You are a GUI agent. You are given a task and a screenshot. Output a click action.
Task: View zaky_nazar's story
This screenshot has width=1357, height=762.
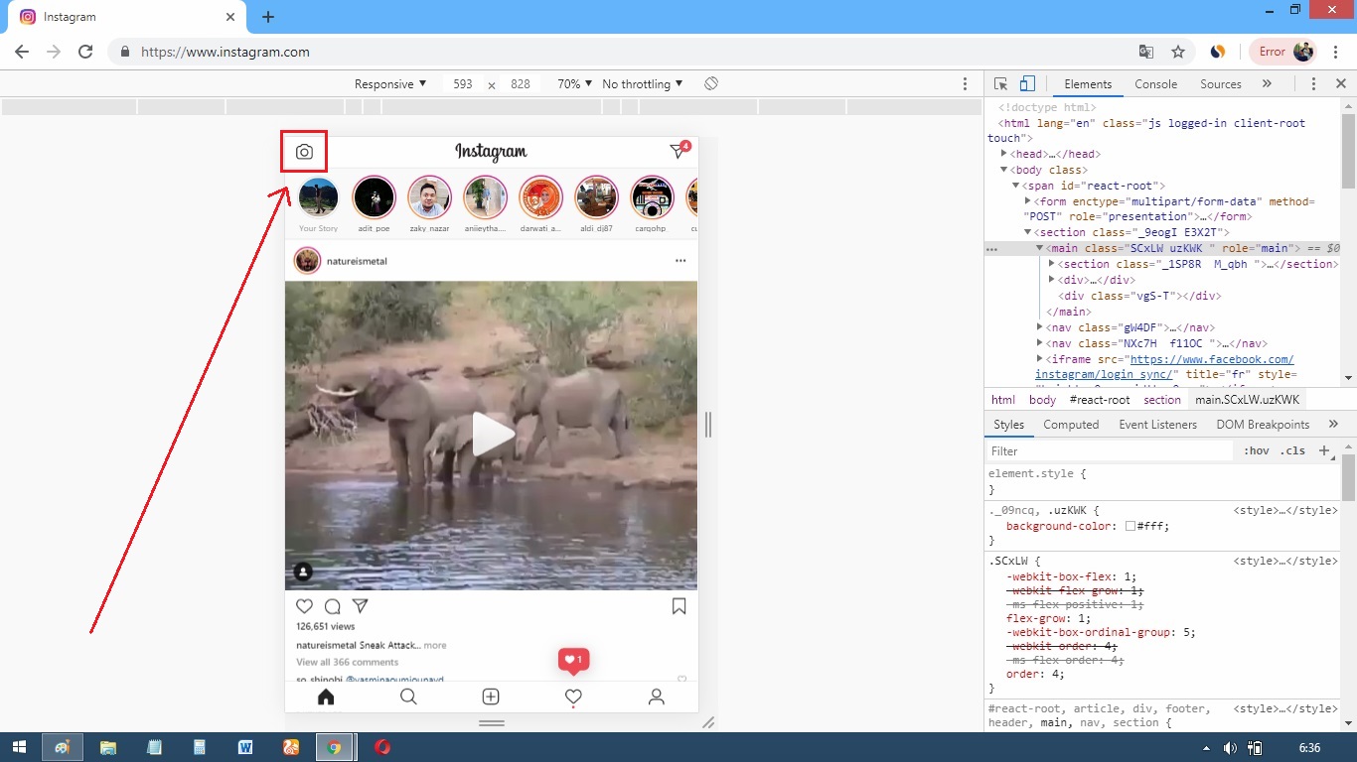coord(430,197)
